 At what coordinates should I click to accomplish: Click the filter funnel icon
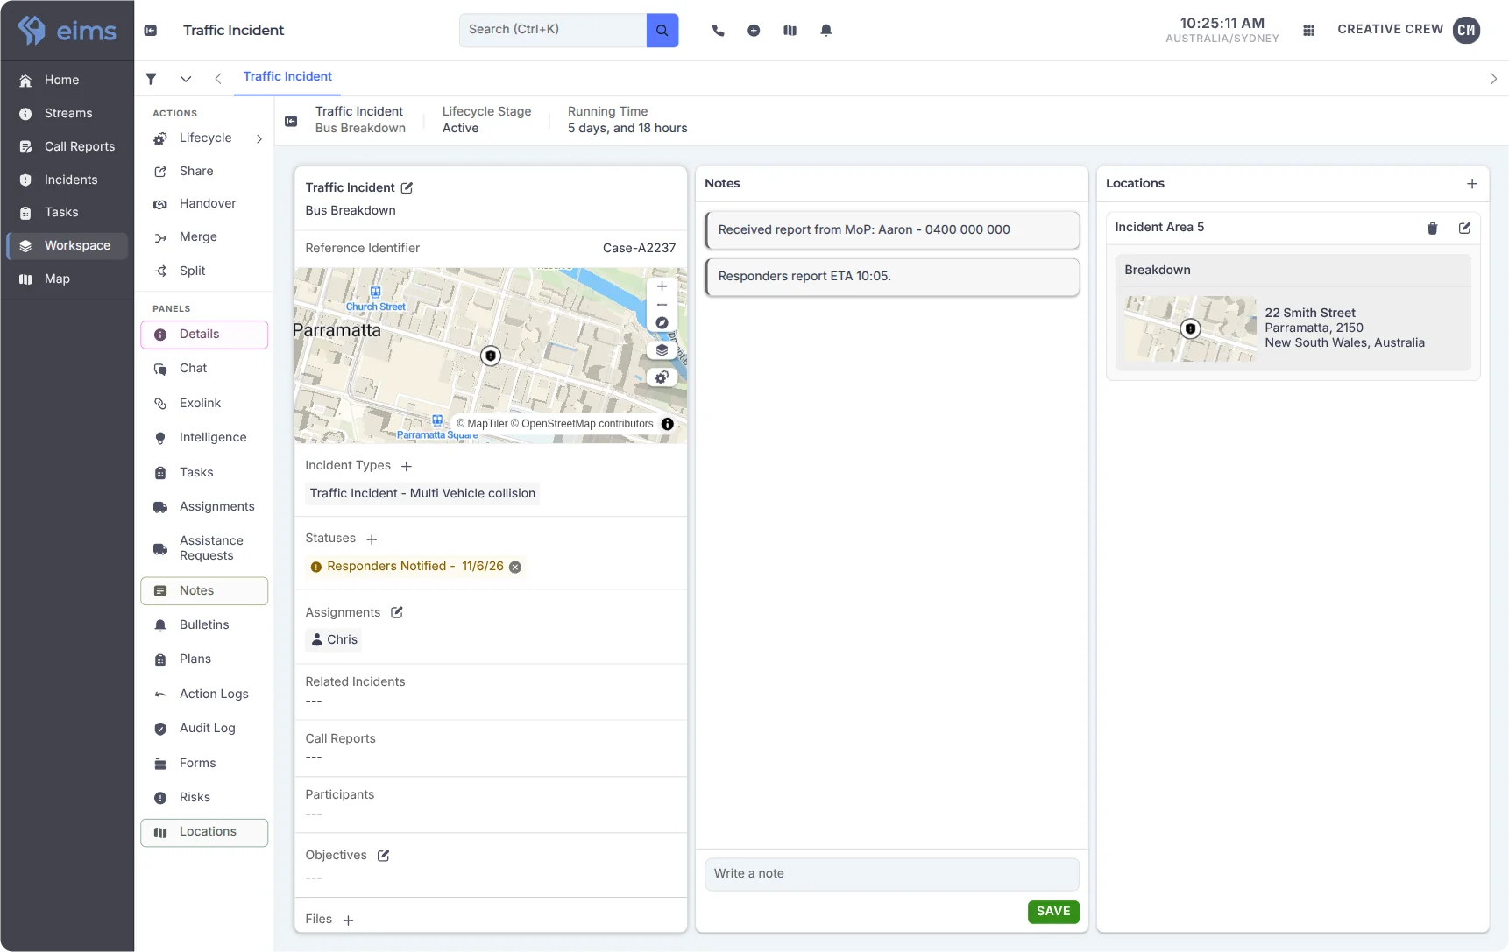(x=152, y=79)
